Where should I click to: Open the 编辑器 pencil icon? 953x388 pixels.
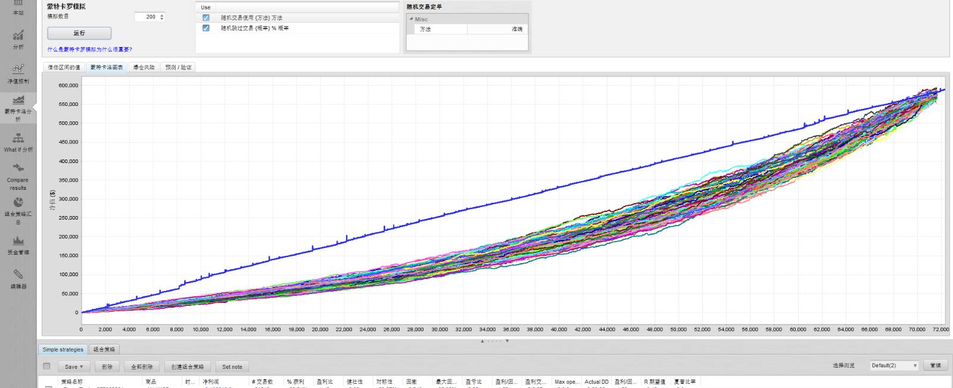[x=18, y=274]
